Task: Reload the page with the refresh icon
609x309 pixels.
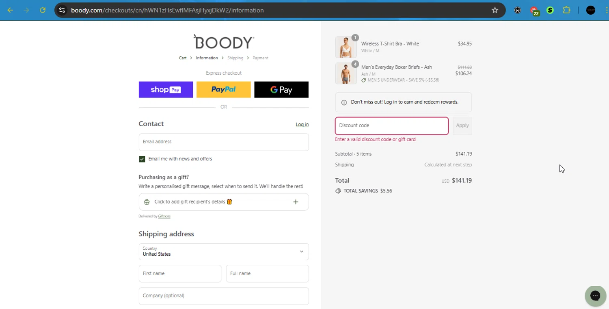Action: (43, 10)
